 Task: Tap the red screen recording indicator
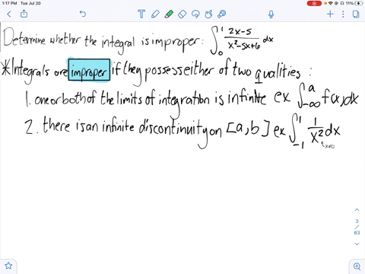point(314,3)
